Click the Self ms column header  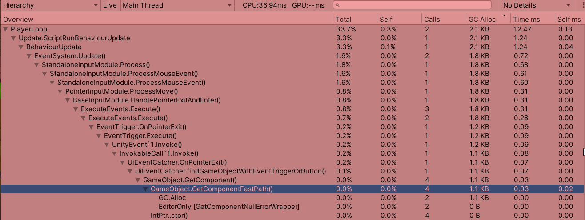click(569, 20)
